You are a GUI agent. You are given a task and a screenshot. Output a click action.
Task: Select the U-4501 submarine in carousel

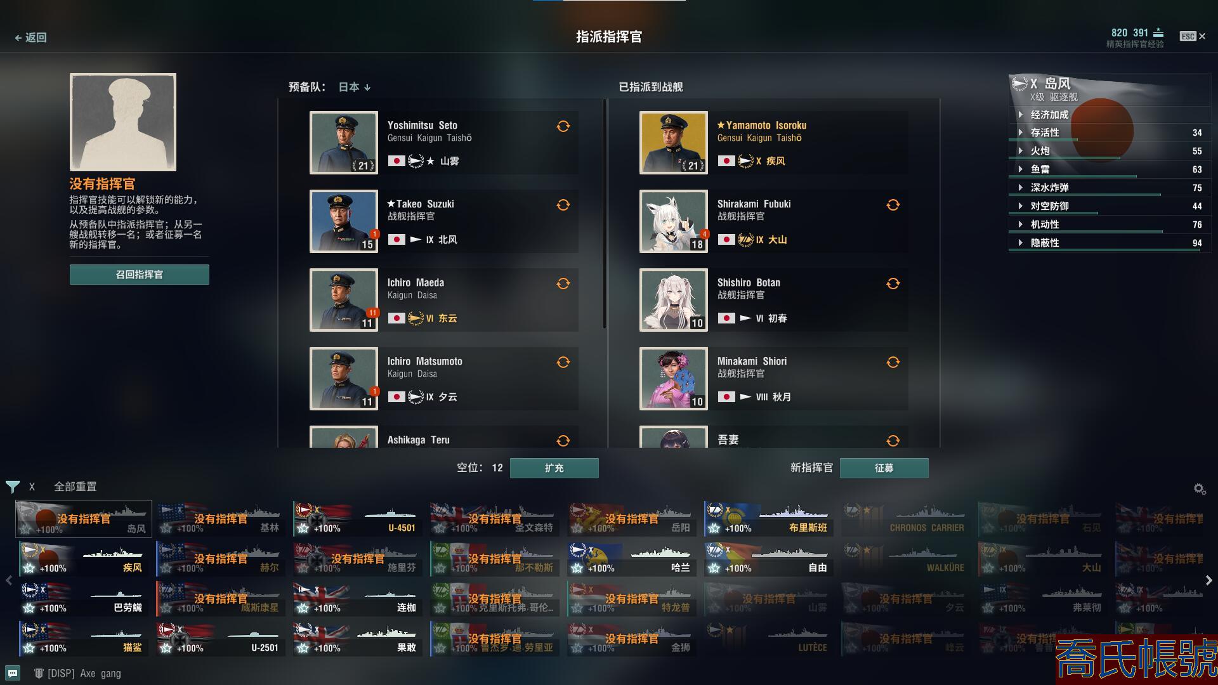(358, 519)
